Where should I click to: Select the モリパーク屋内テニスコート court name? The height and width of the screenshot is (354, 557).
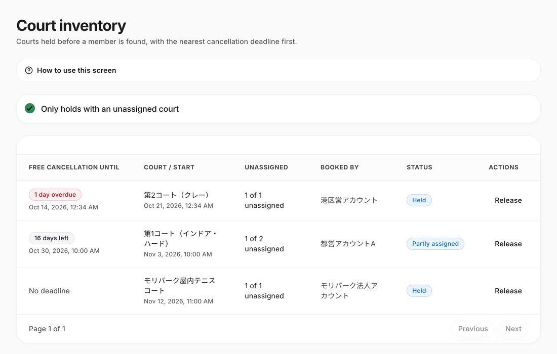179,286
